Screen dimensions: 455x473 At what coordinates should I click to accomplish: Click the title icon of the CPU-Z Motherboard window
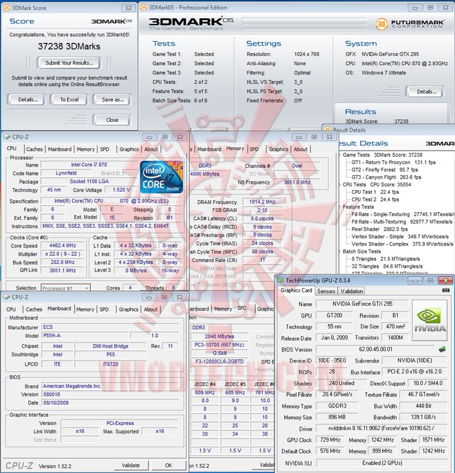pyautogui.click(x=7, y=297)
